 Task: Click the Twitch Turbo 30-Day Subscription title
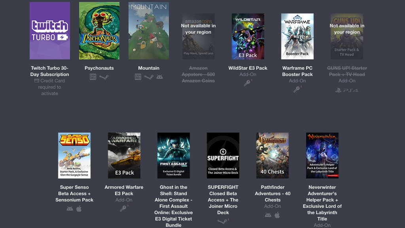49,71
